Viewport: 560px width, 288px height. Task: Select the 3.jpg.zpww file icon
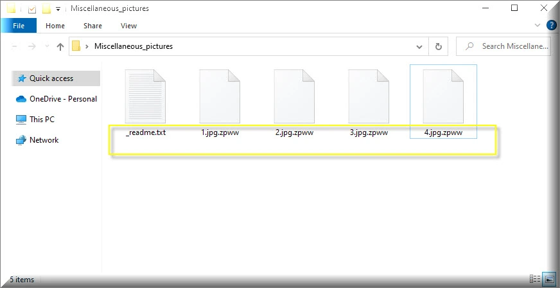coord(369,96)
